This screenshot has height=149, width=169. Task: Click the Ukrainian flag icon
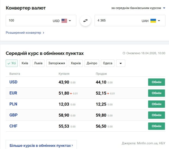(x=153, y=21)
